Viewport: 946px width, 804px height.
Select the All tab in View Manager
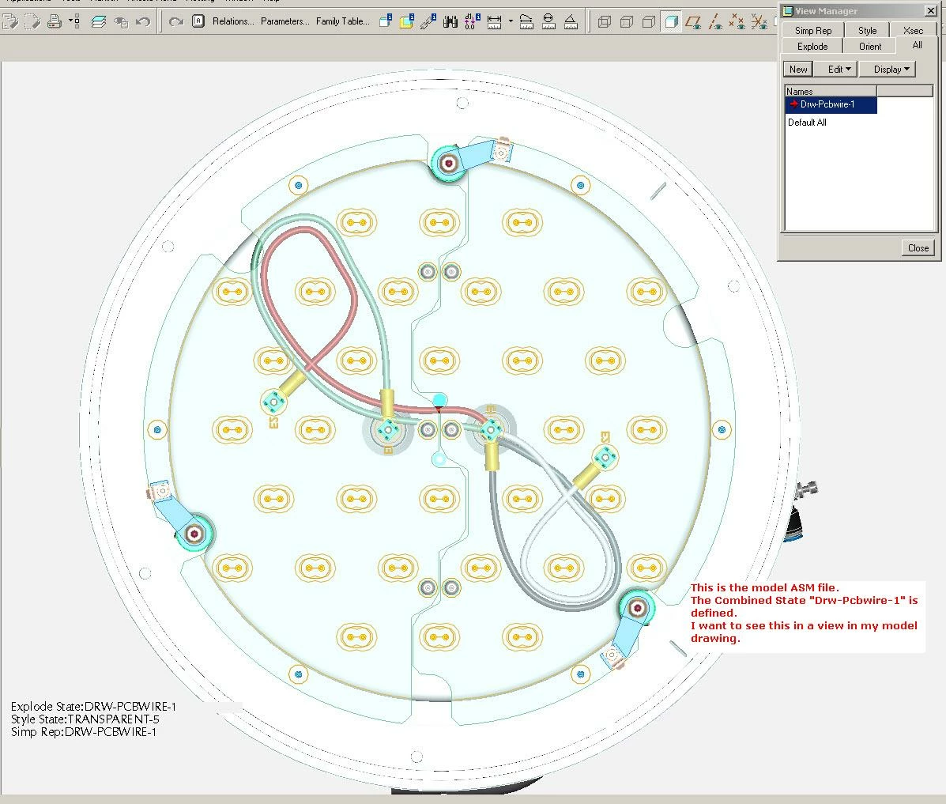point(917,45)
